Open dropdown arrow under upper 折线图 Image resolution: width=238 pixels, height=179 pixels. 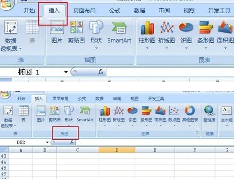tap(167, 48)
